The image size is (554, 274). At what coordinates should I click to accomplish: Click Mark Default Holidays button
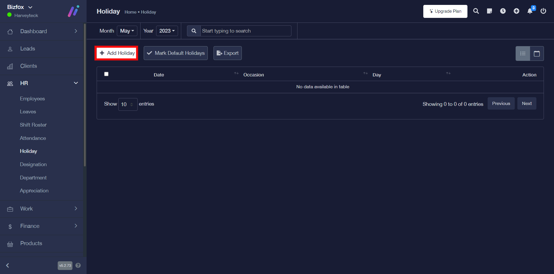click(175, 53)
